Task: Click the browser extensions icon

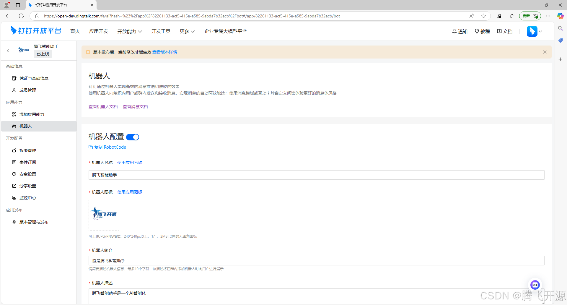Action: 499,16
